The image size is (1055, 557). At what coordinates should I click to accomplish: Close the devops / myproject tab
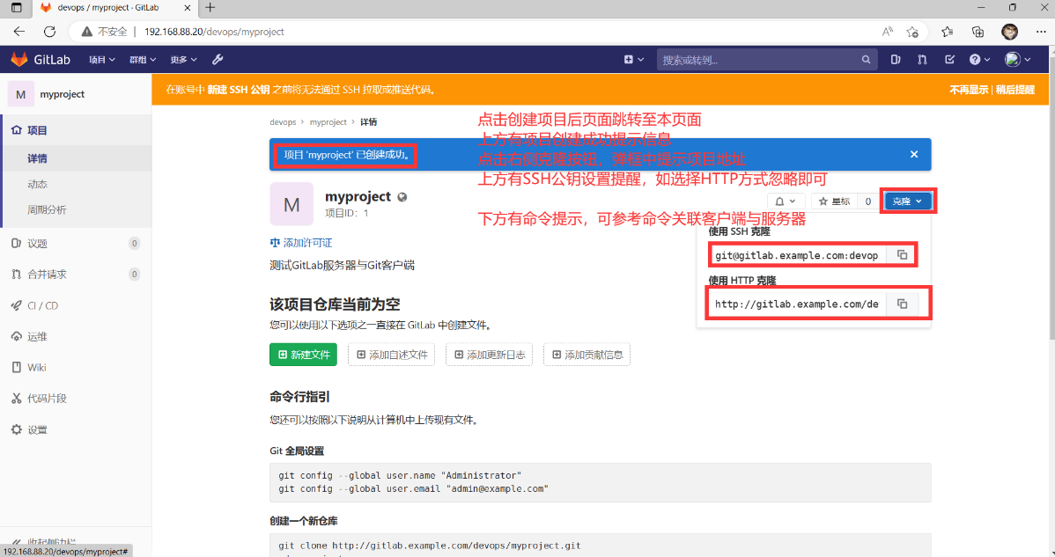coord(187,8)
